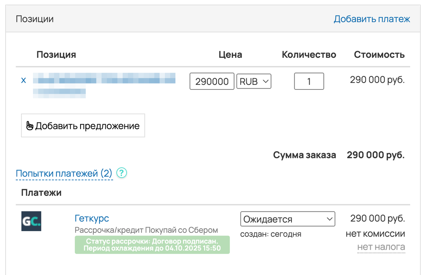This screenshot has width=425, height=275.
Task: Click the Рассрочка/кредит Покупай со Сбером text
Action: (146, 230)
